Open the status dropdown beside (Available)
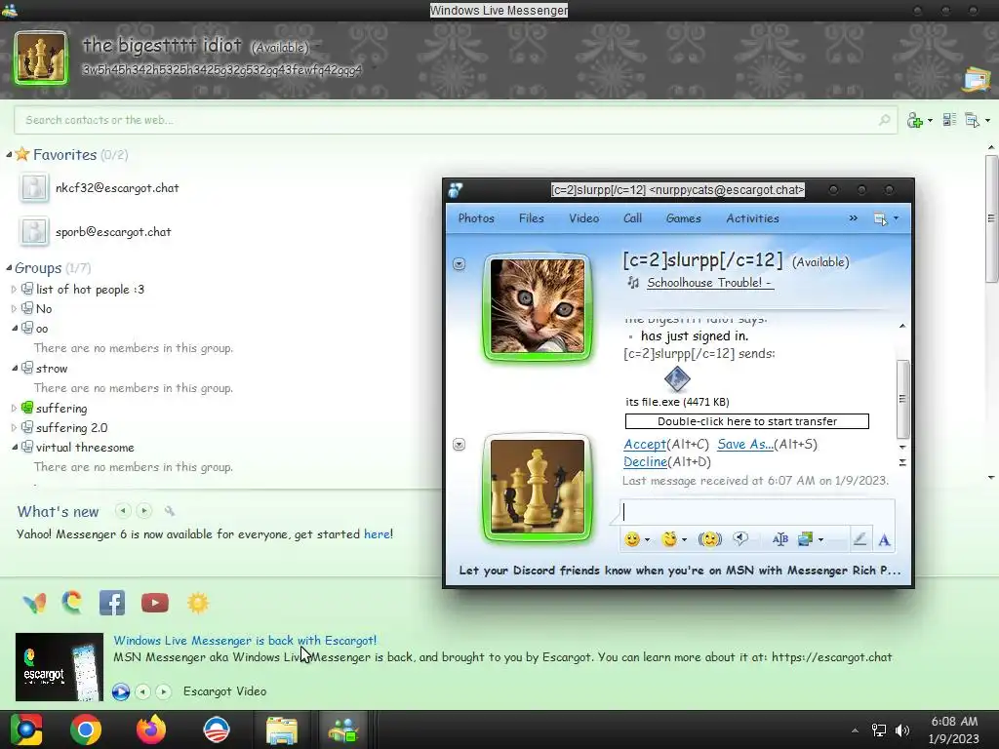The width and height of the screenshot is (999, 749). coord(316,48)
